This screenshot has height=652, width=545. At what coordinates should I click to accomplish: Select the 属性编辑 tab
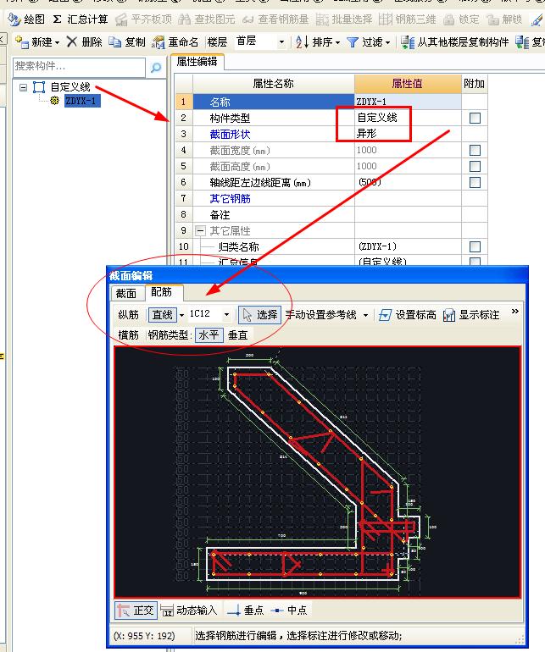point(197,62)
